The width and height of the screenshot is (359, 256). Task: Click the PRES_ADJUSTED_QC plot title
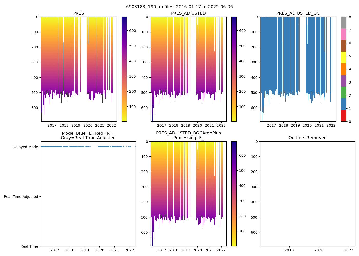point(298,13)
